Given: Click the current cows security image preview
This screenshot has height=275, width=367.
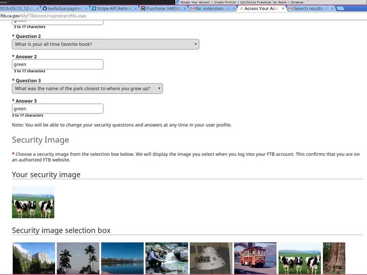Looking at the screenshot, I should (33, 202).
